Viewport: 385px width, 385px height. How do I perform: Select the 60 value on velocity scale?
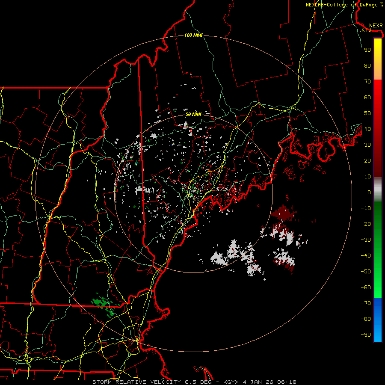click(367, 98)
